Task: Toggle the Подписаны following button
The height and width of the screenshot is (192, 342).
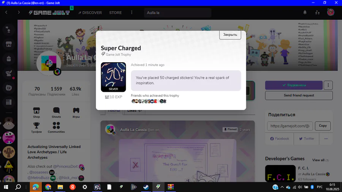Action: click(294, 85)
